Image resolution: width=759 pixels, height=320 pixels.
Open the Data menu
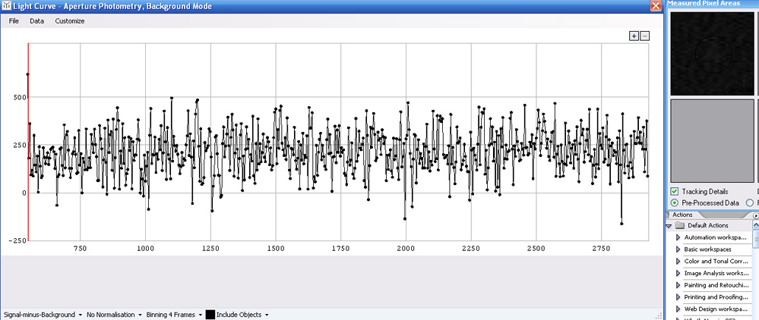click(36, 20)
